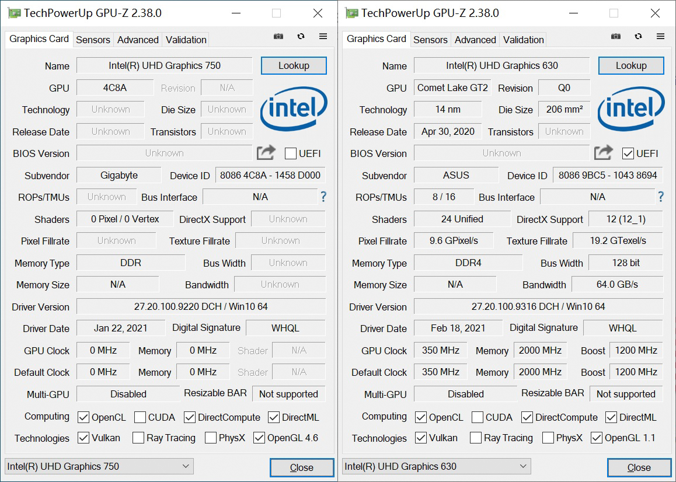This screenshot has width=676, height=482.
Task: Click the screenshot camera icon in left window
Action: click(x=278, y=37)
